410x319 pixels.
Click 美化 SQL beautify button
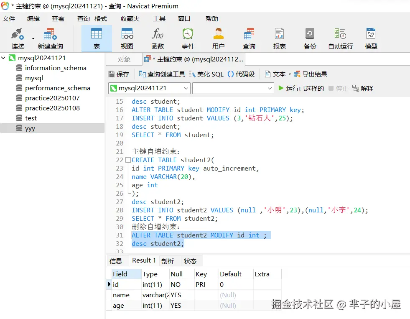[206, 74]
